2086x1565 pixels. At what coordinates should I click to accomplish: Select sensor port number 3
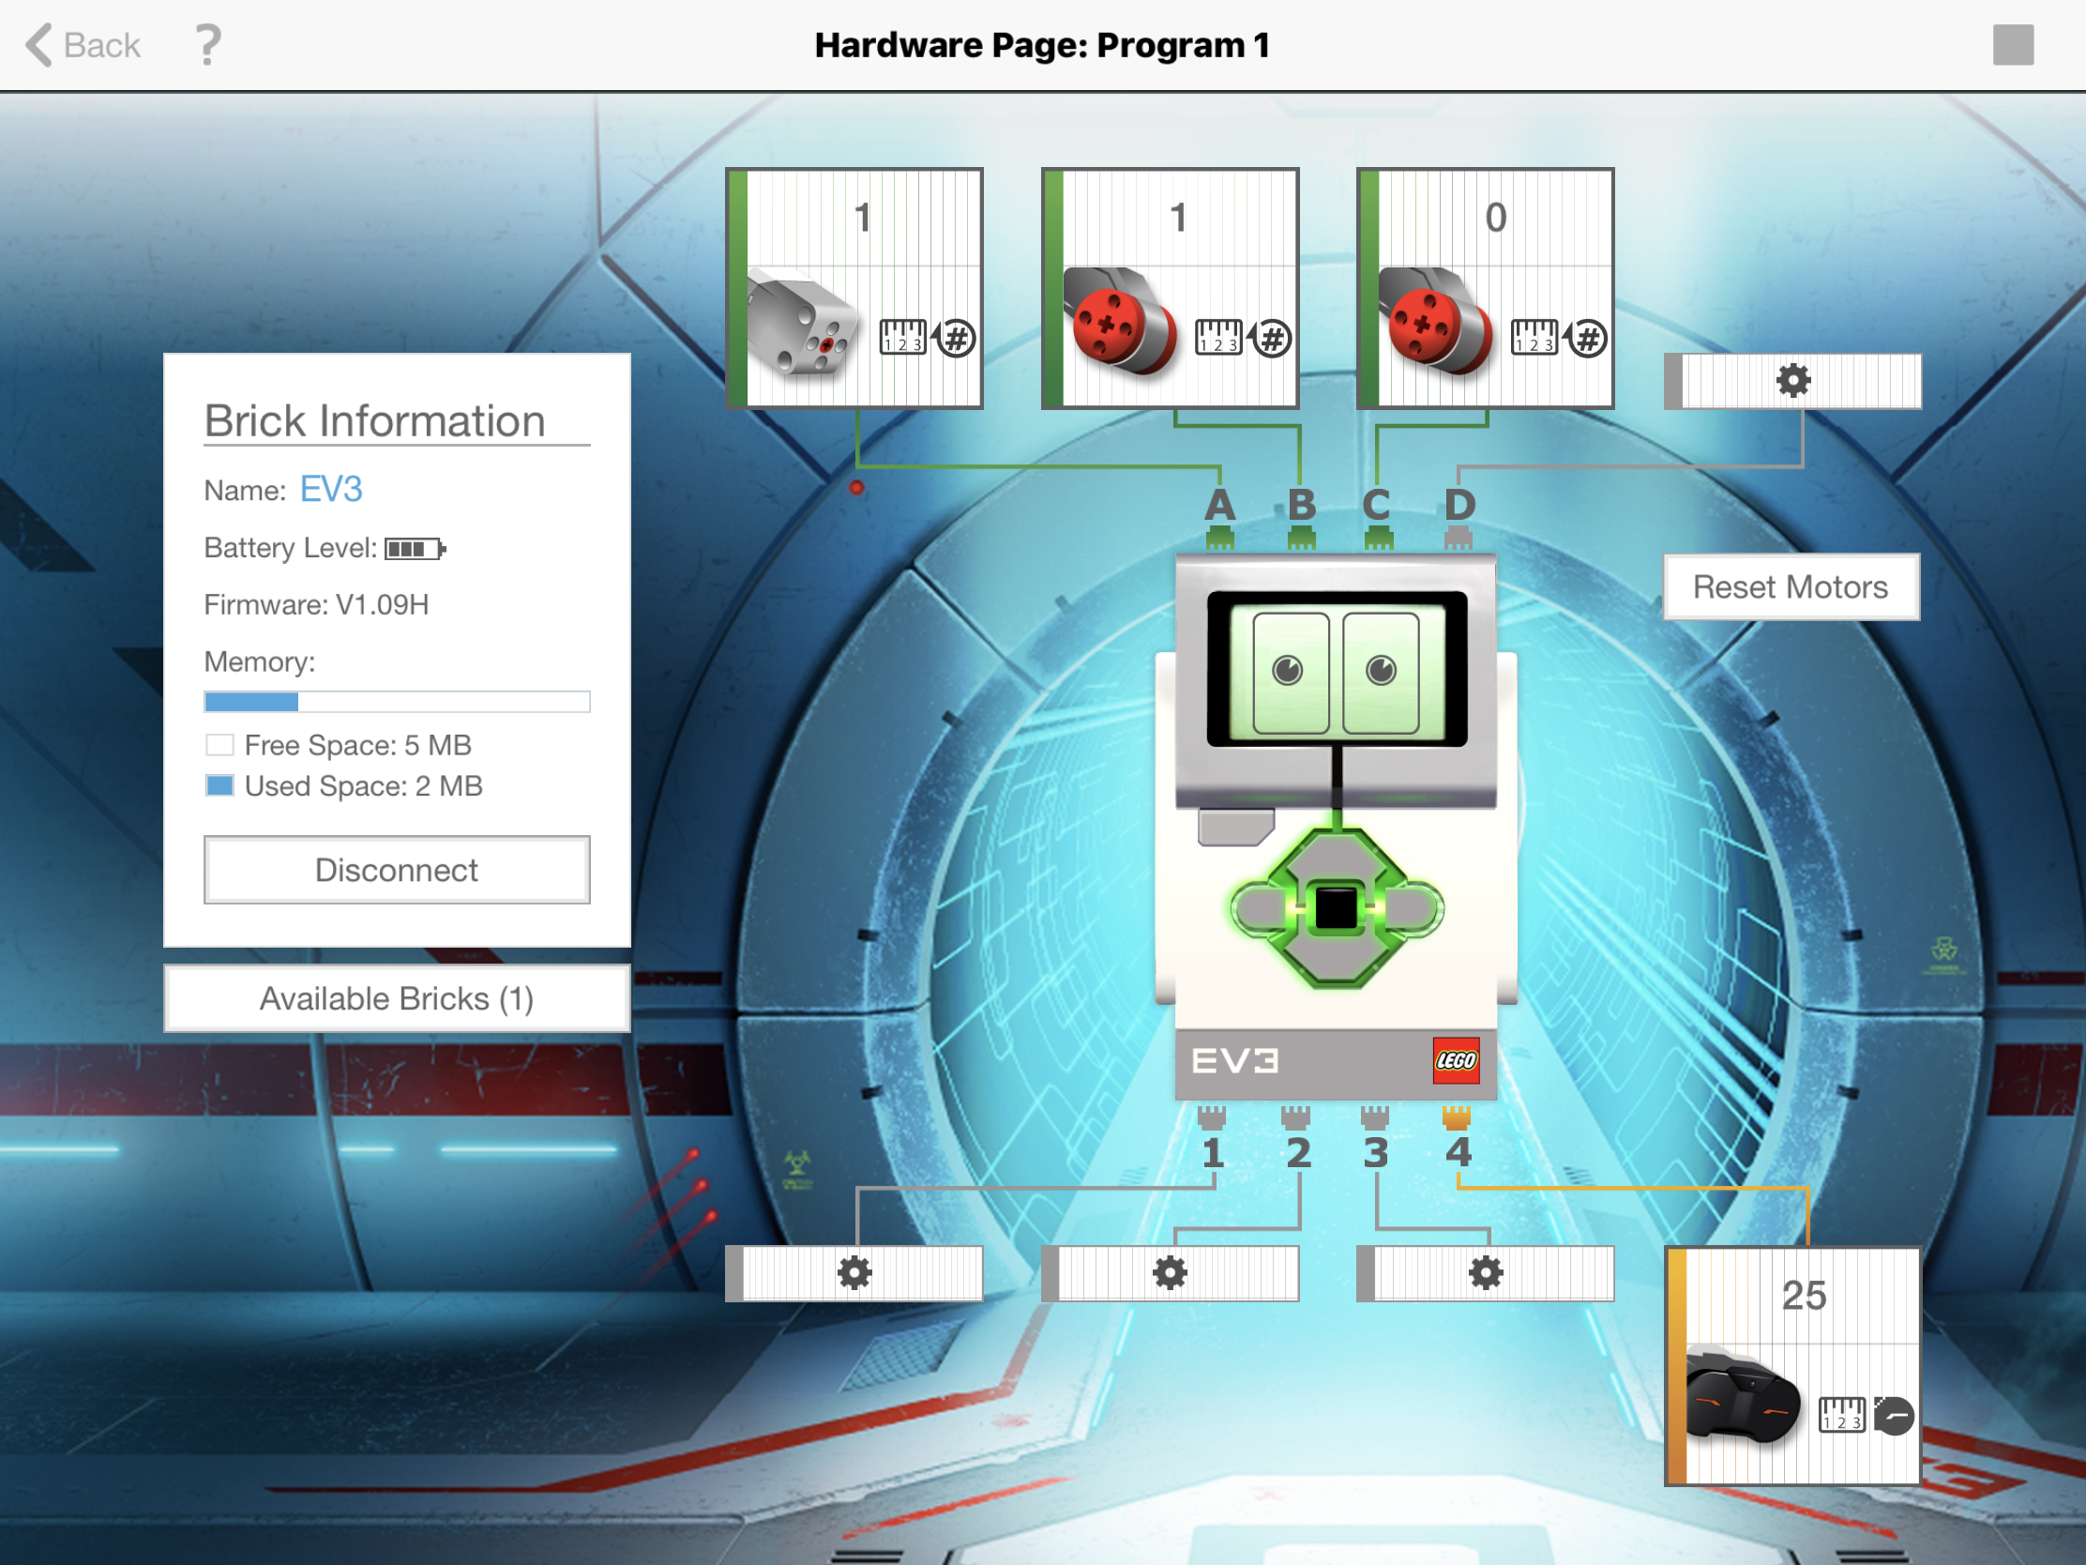(x=1376, y=1153)
